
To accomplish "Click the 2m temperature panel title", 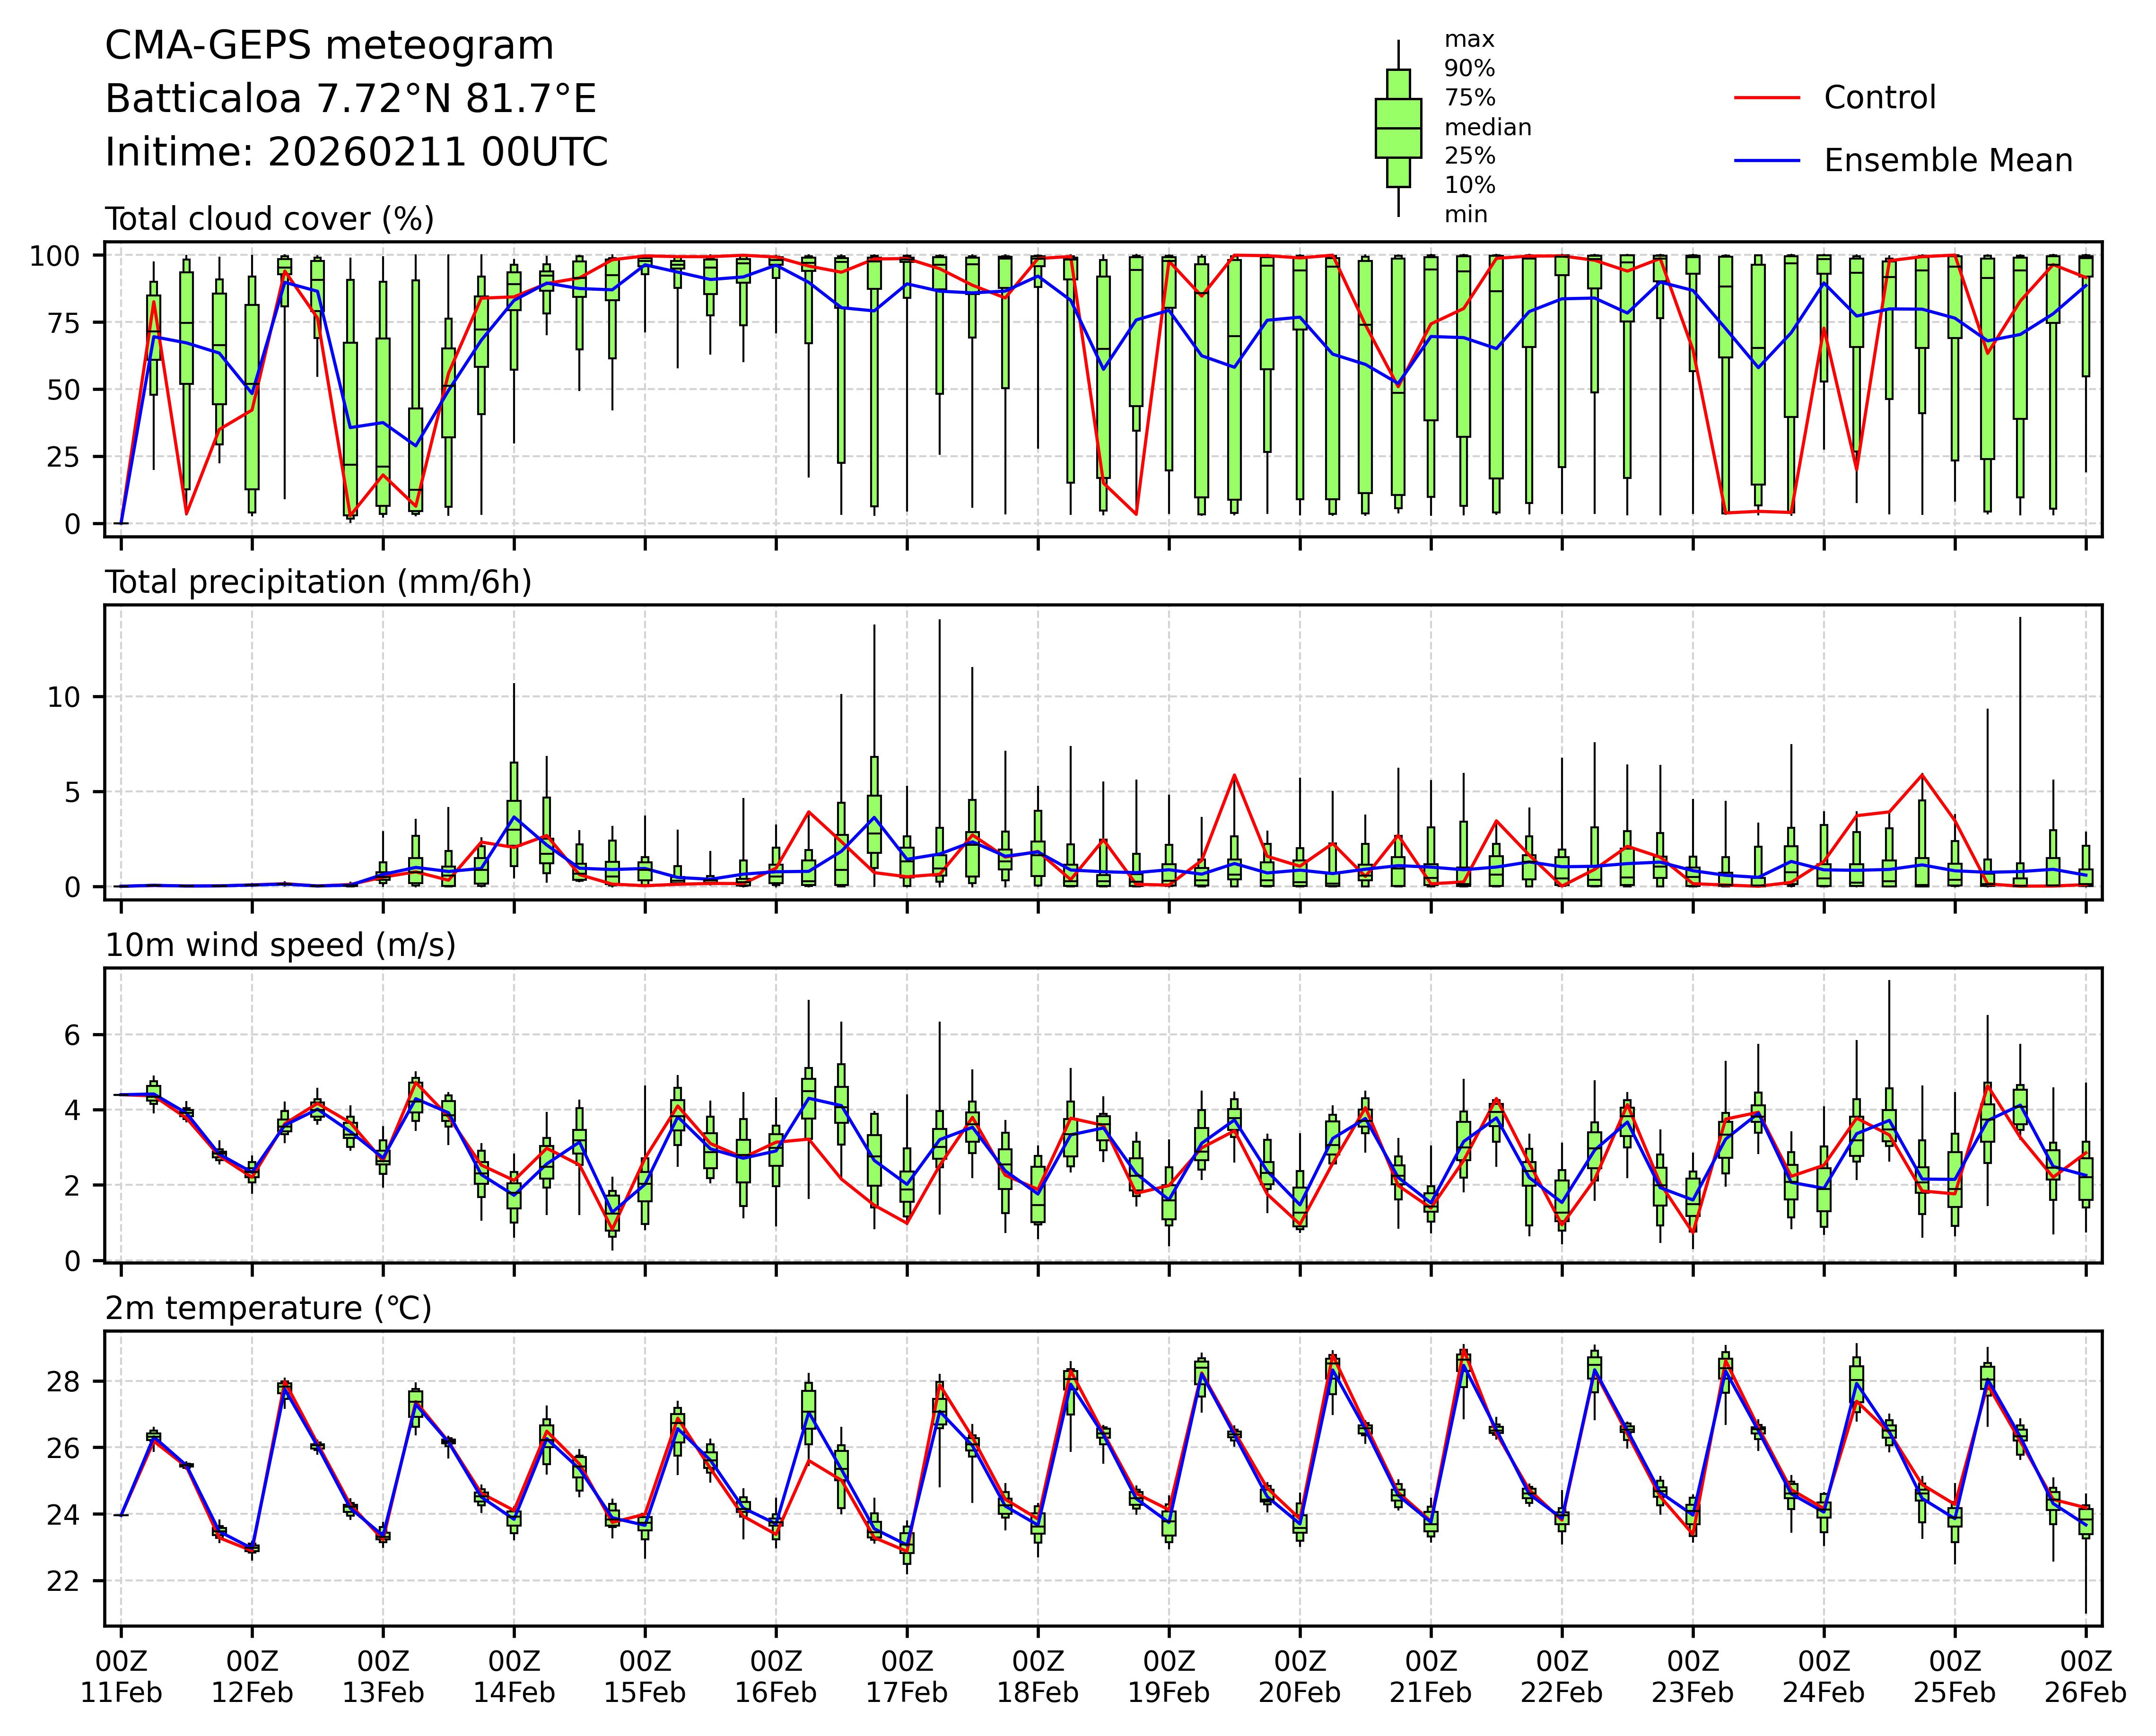I will tap(268, 1308).
